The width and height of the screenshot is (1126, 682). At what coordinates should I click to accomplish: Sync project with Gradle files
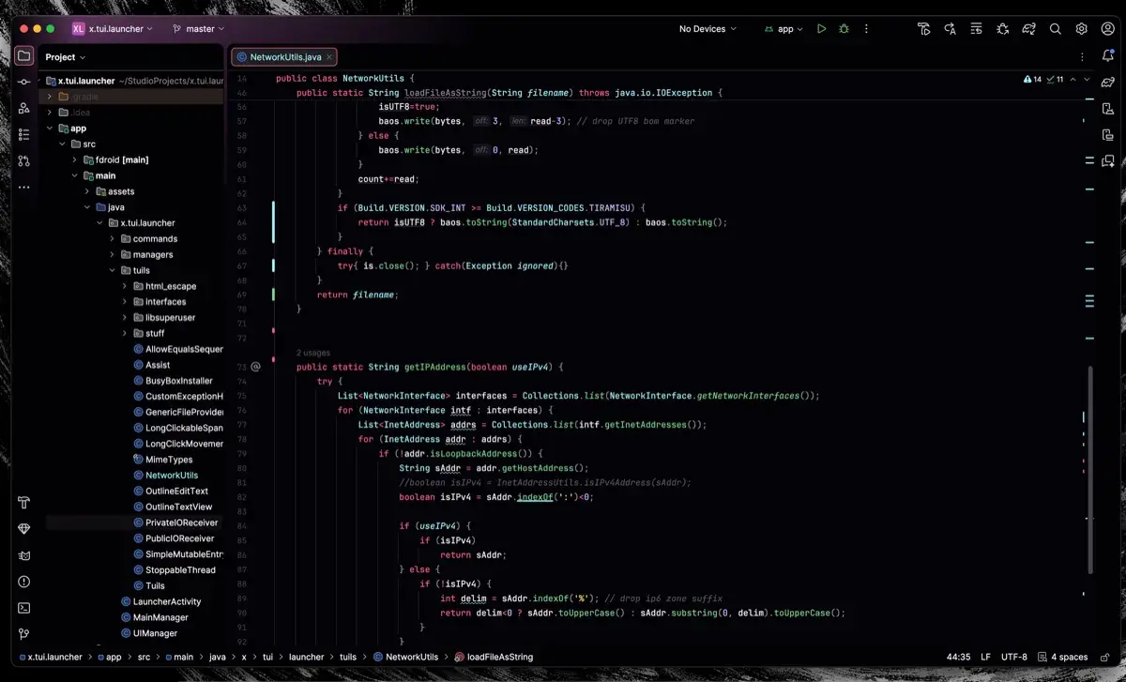(1029, 29)
